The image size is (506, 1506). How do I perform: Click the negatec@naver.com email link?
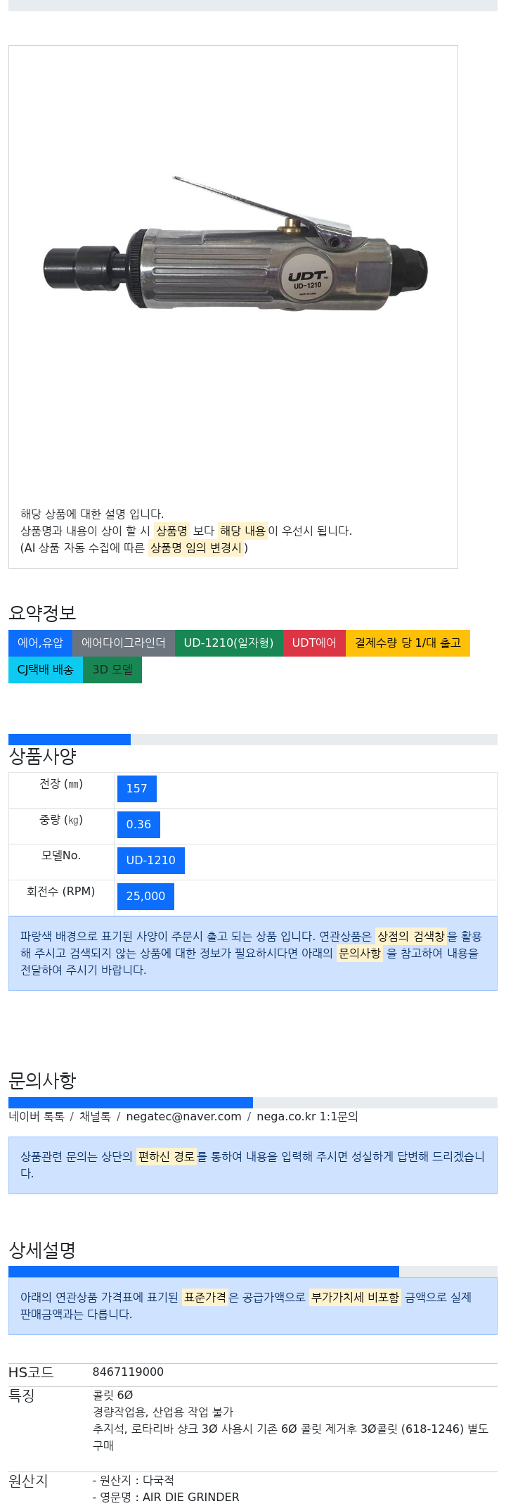coord(183,1116)
